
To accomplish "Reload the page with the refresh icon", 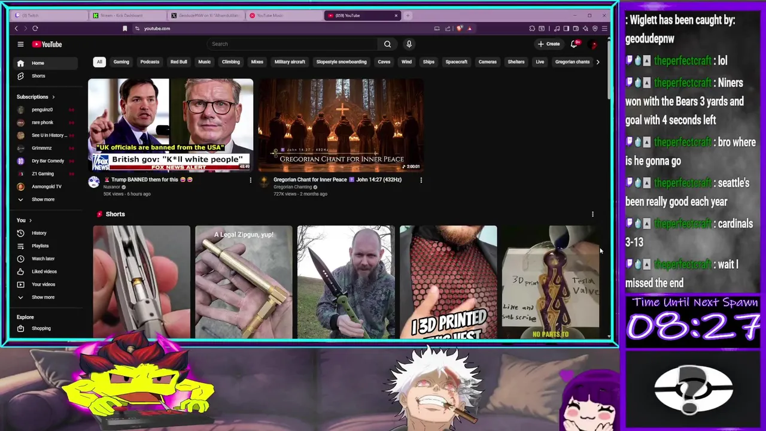I will click(x=35, y=29).
